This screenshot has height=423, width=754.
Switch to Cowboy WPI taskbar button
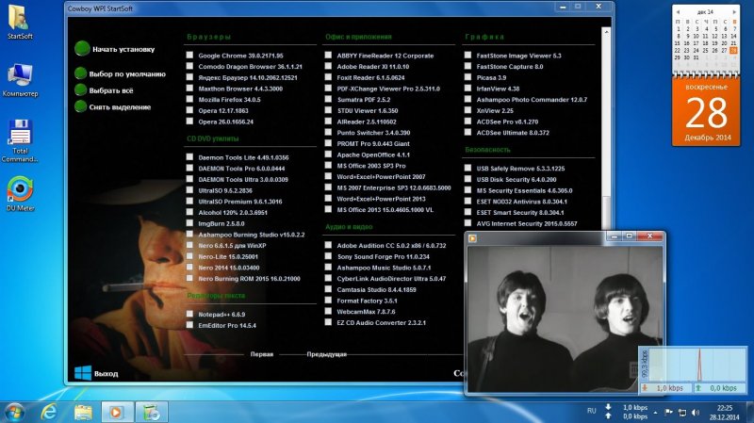(152, 412)
